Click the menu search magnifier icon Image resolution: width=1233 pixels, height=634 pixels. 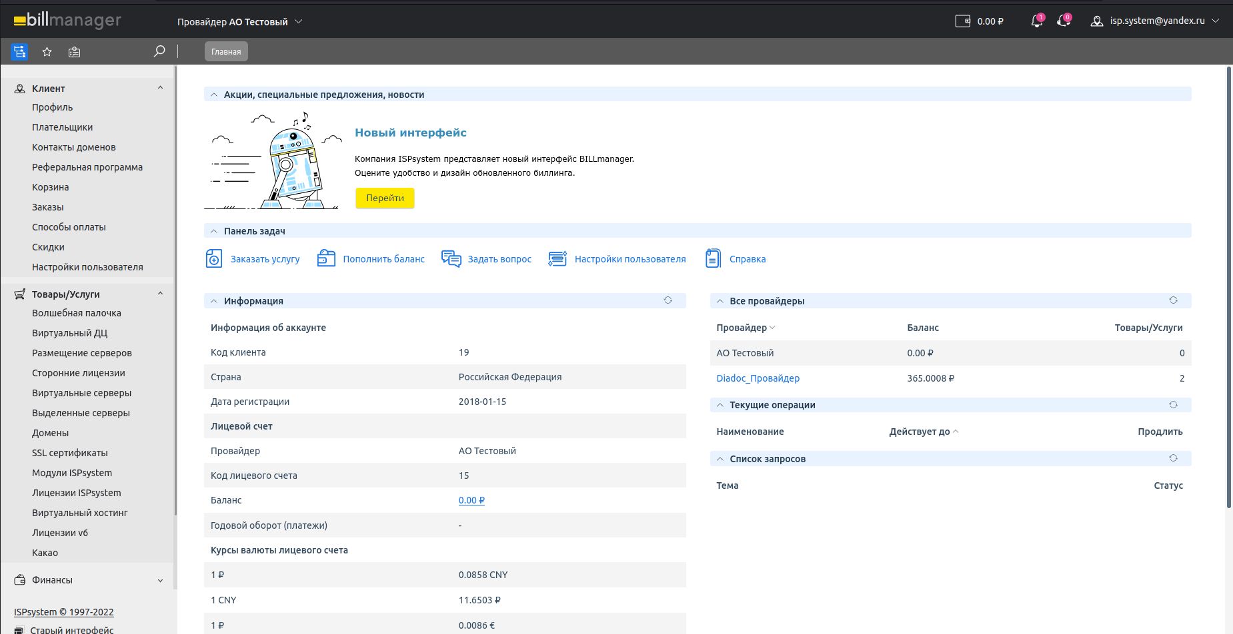(x=159, y=51)
